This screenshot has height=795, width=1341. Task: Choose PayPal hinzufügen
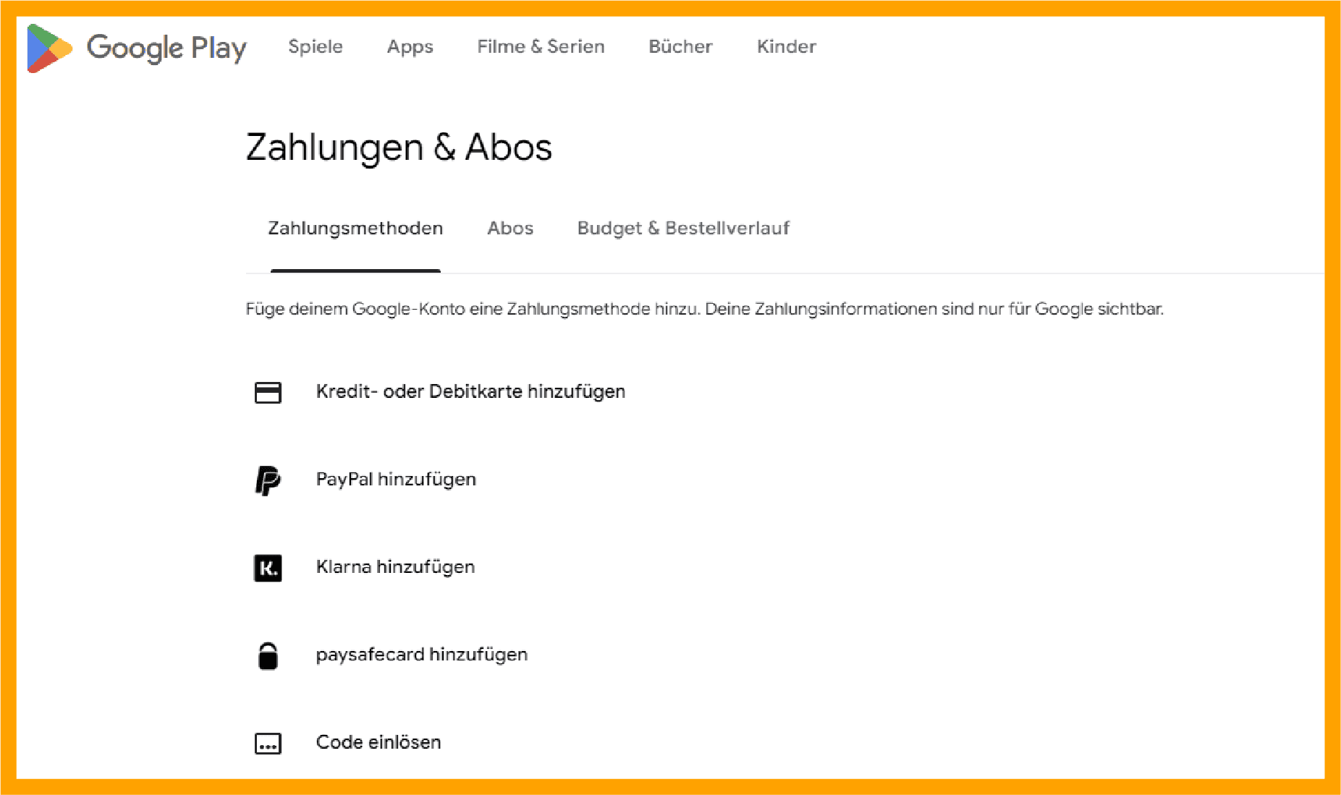pyautogui.click(x=396, y=479)
